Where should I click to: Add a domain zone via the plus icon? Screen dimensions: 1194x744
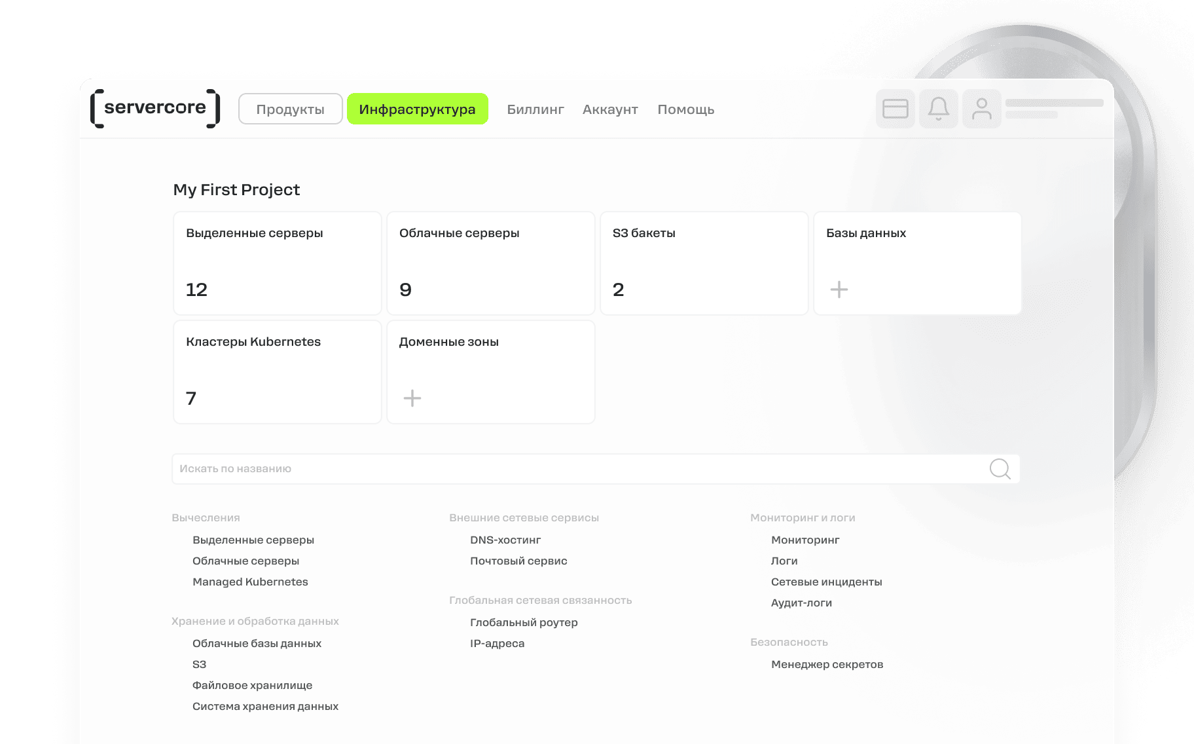click(412, 398)
